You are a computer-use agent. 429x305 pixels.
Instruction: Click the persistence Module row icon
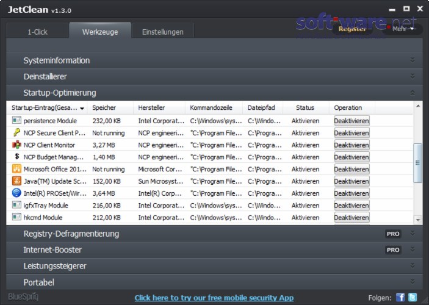16,120
